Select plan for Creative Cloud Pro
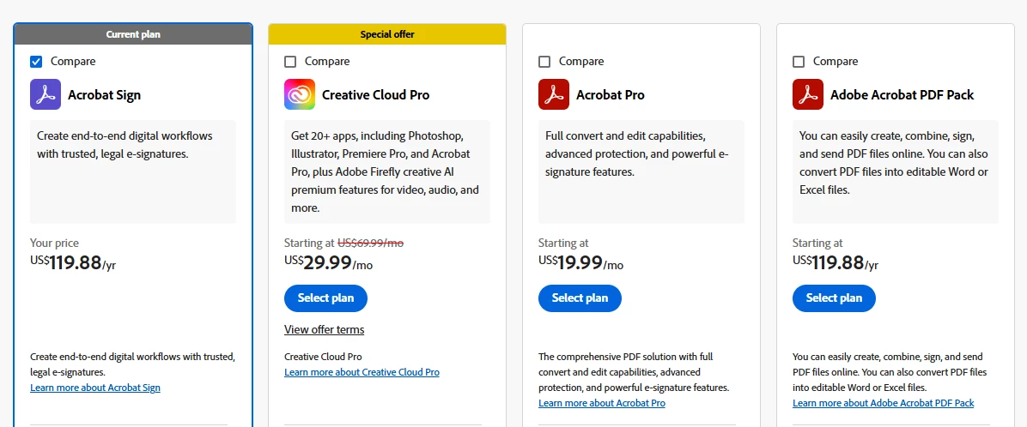1027x427 pixels. coord(325,298)
